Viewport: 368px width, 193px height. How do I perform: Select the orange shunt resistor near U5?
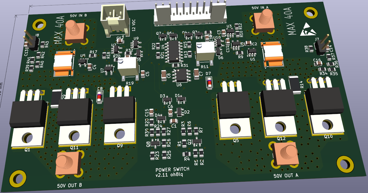(64, 63)
